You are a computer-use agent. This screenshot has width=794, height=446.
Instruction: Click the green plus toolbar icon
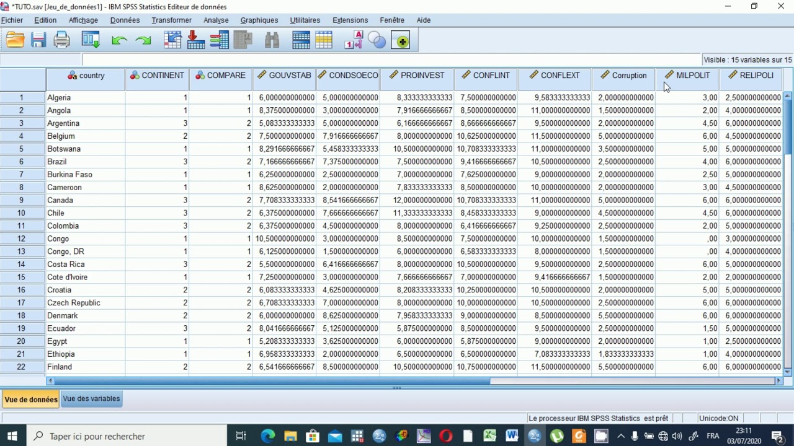click(401, 40)
